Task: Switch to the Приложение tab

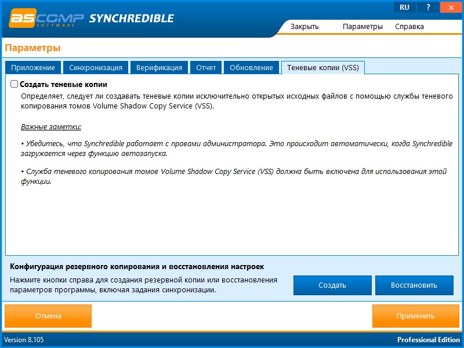Action: (33, 67)
